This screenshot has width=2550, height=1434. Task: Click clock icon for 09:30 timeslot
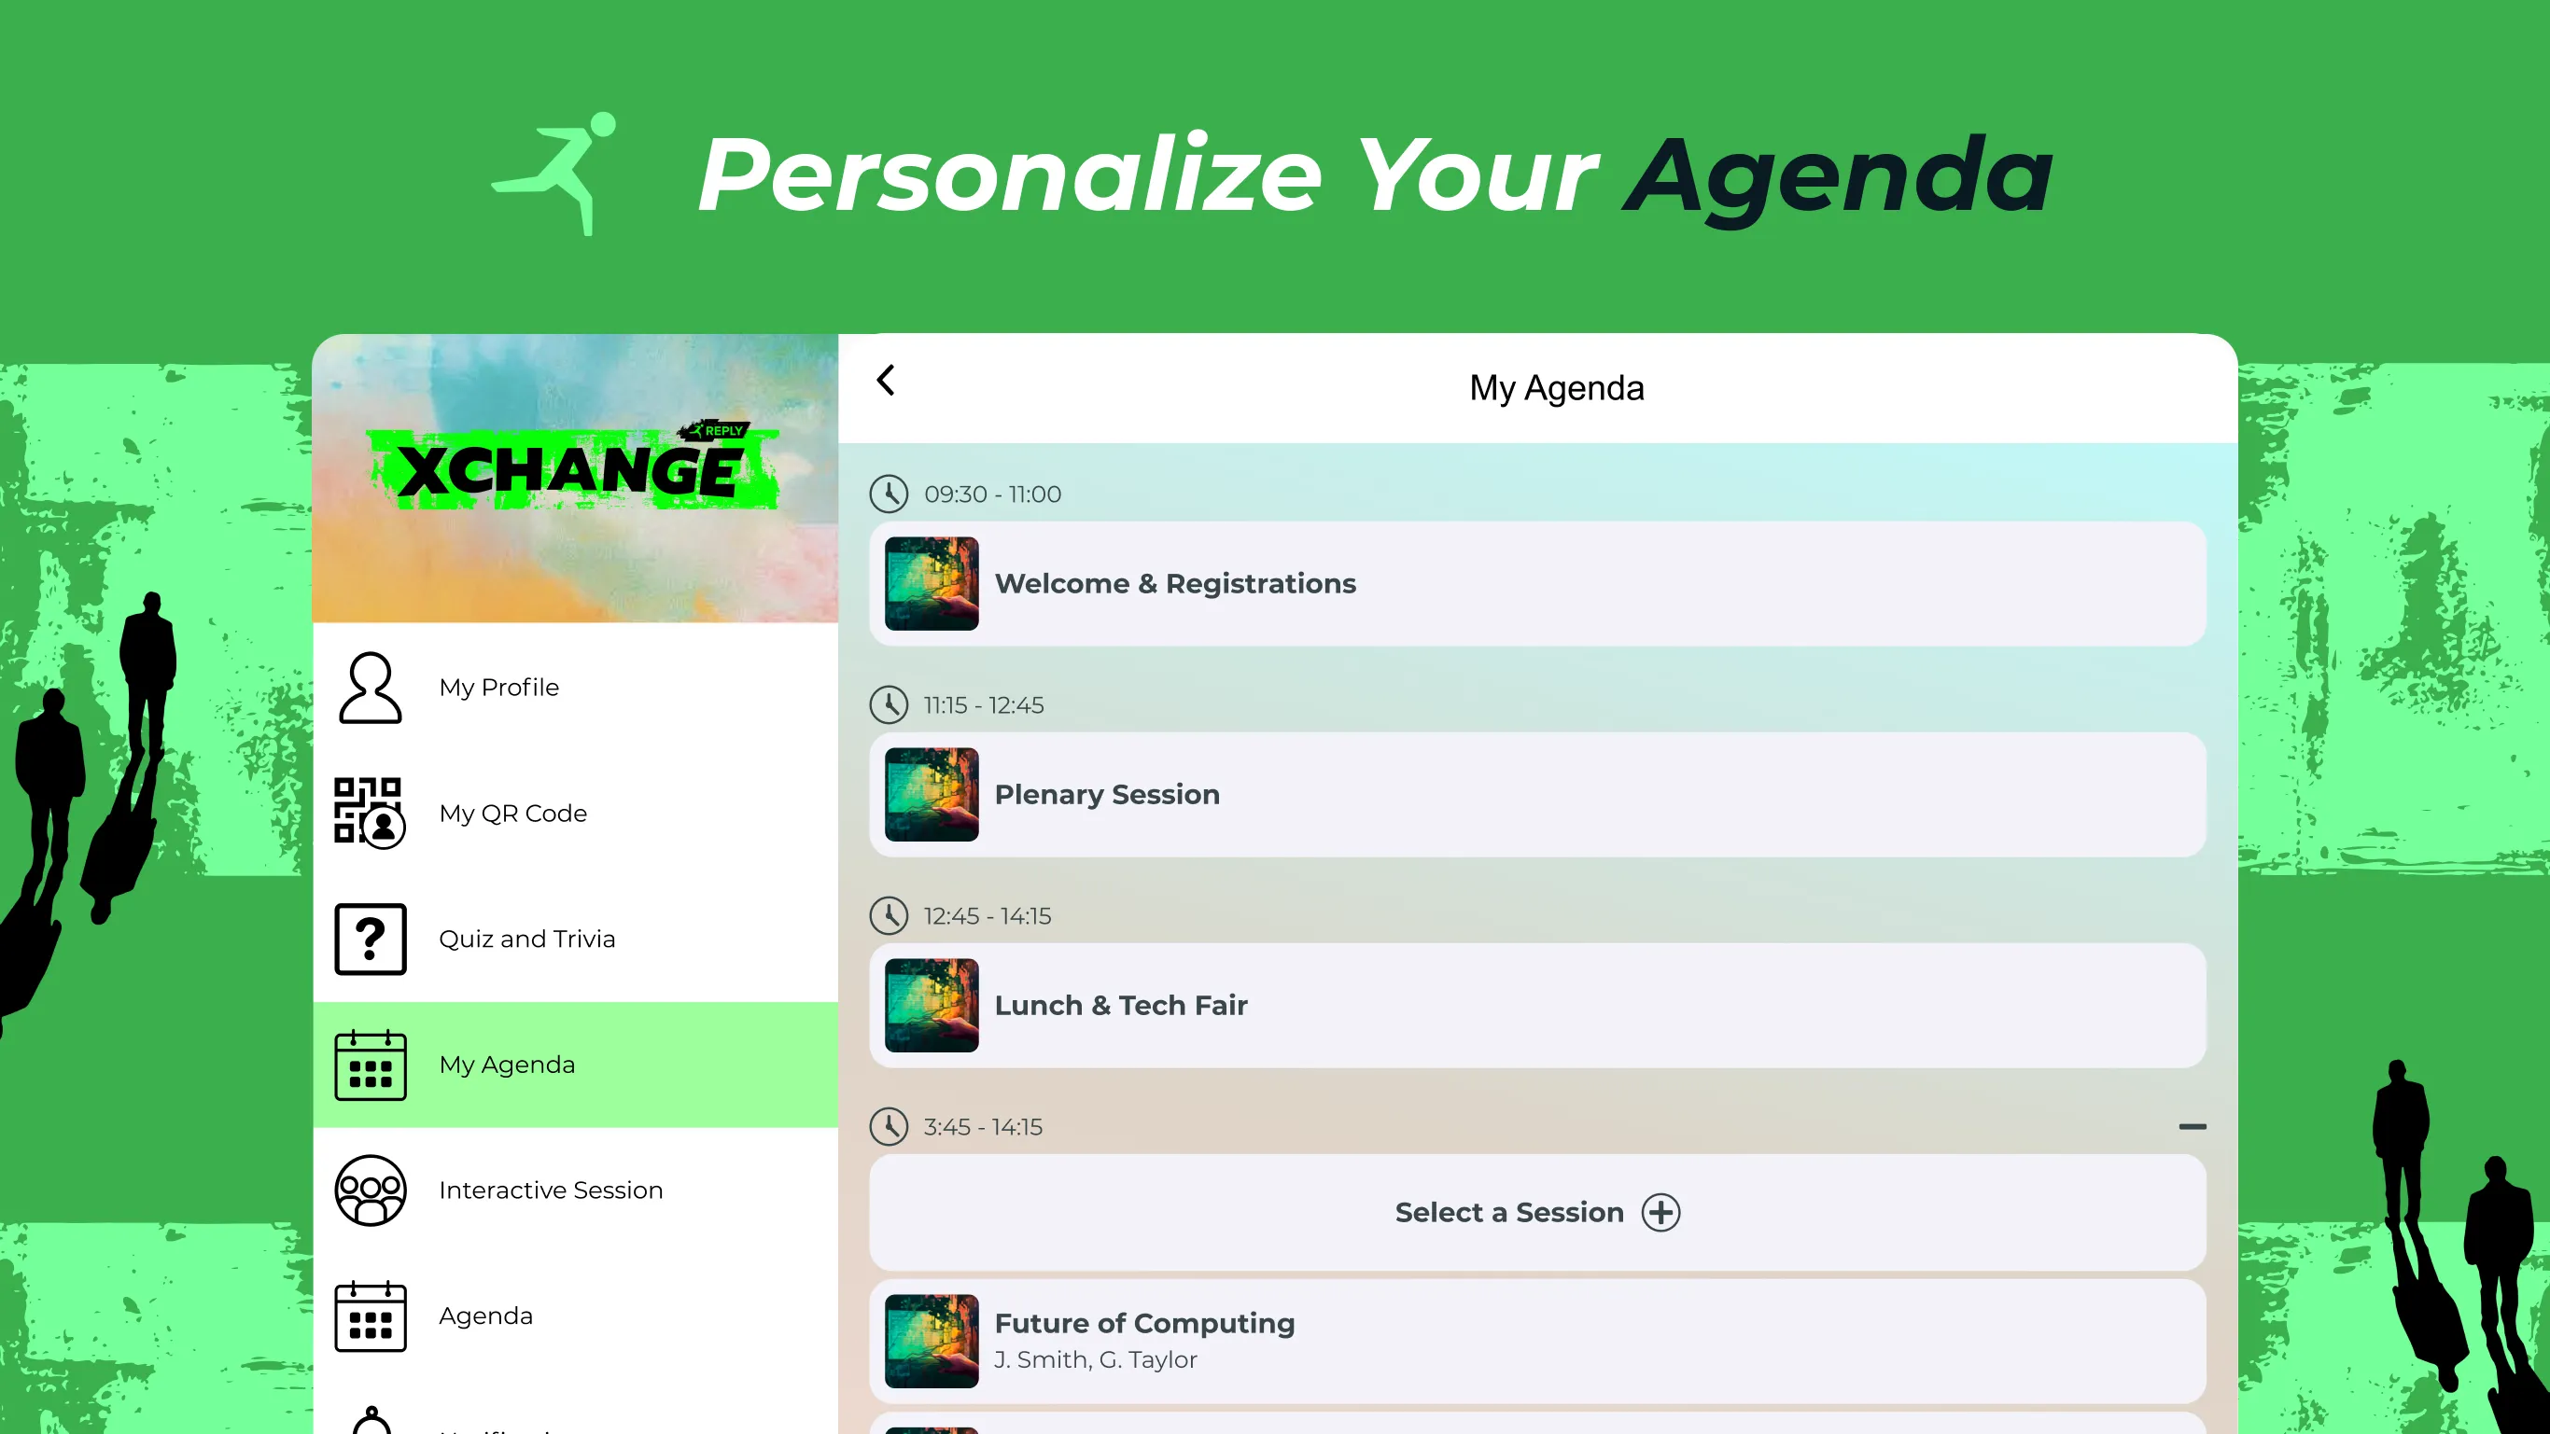click(890, 494)
